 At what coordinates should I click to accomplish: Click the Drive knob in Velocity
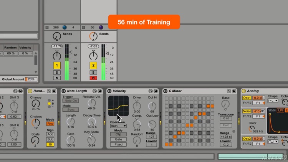137,106
